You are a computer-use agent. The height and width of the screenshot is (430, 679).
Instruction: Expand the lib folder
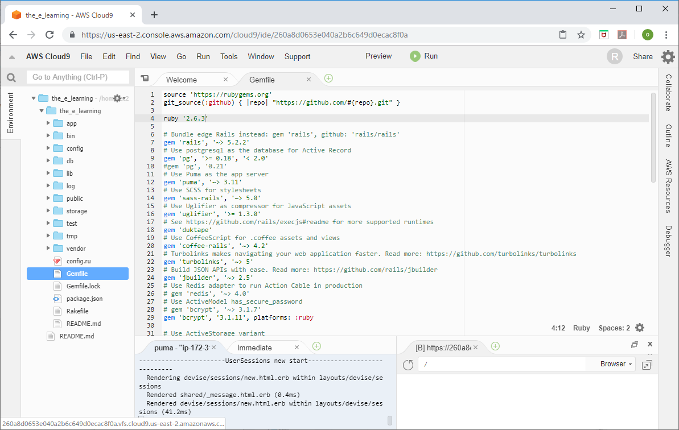[x=48, y=173]
